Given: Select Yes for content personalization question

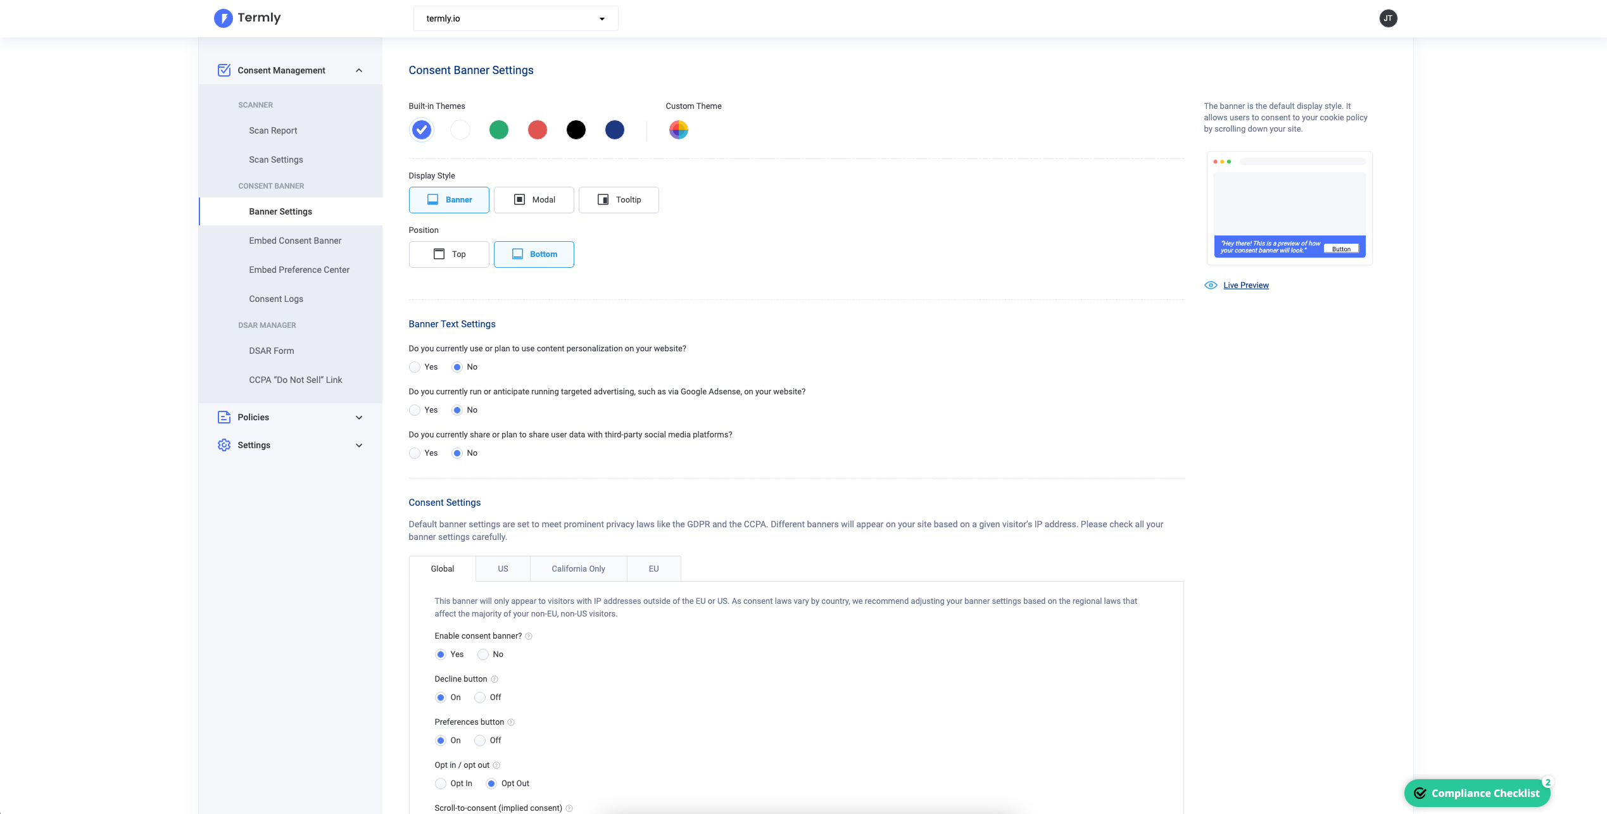Looking at the screenshot, I should pos(415,367).
